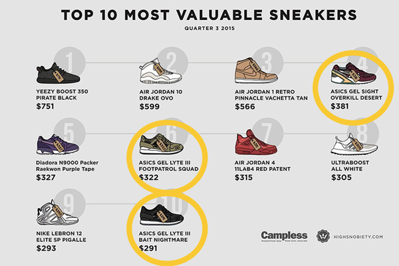This screenshot has width=399, height=266.
Task: Click the "Quarter 3 2015" subtitle
Action: (199, 28)
